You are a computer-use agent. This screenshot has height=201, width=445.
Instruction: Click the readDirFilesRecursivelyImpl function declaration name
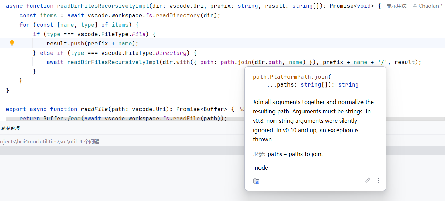(103, 6)
